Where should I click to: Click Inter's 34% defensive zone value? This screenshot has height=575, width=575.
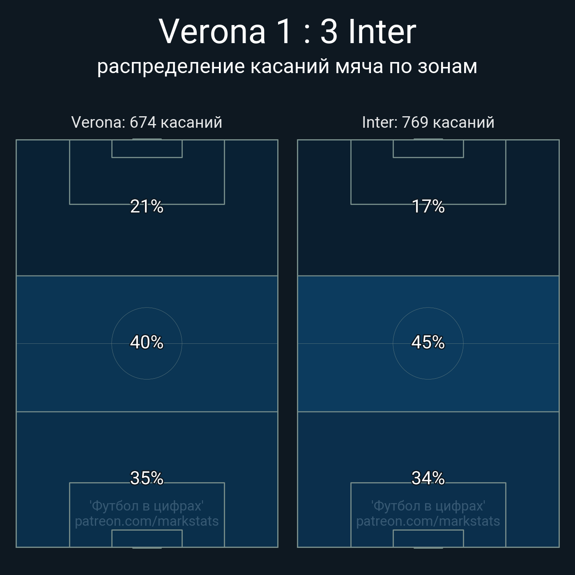click(x=428, y=478)
